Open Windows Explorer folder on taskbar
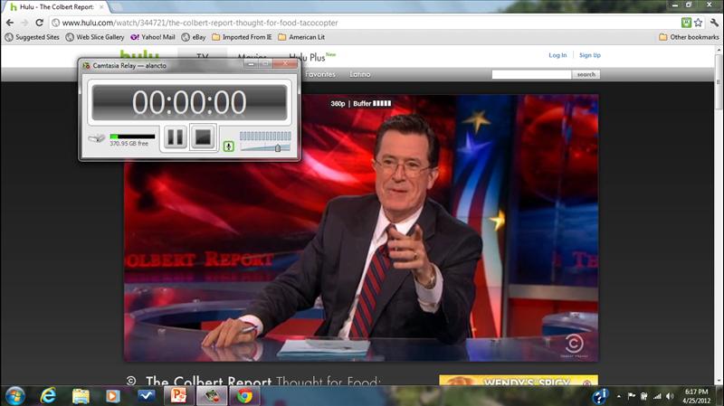The image size is (724, 406). click(x=81, y=396)
